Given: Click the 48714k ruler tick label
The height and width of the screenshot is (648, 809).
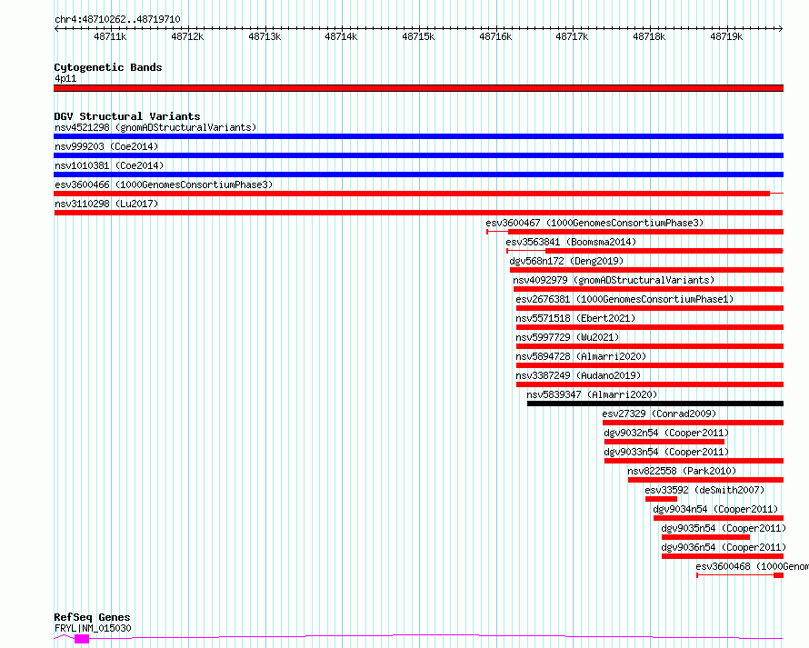Looking at the screenshot, I should 341,36.
